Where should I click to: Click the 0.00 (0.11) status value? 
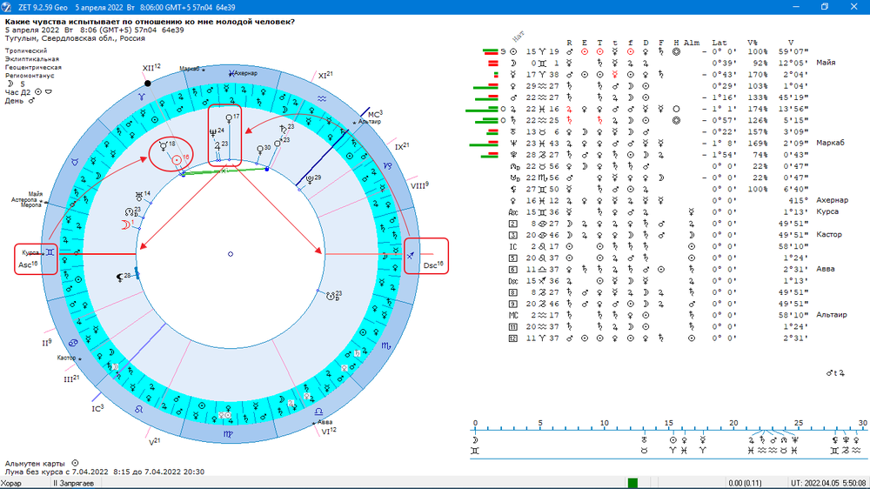tap(746, 484)
